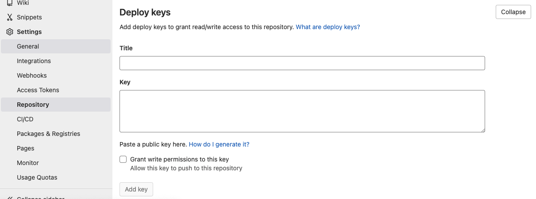The width and height of the screenshot is (536, 199).
Task: Go to Pages settings
Action: point(26,148)
